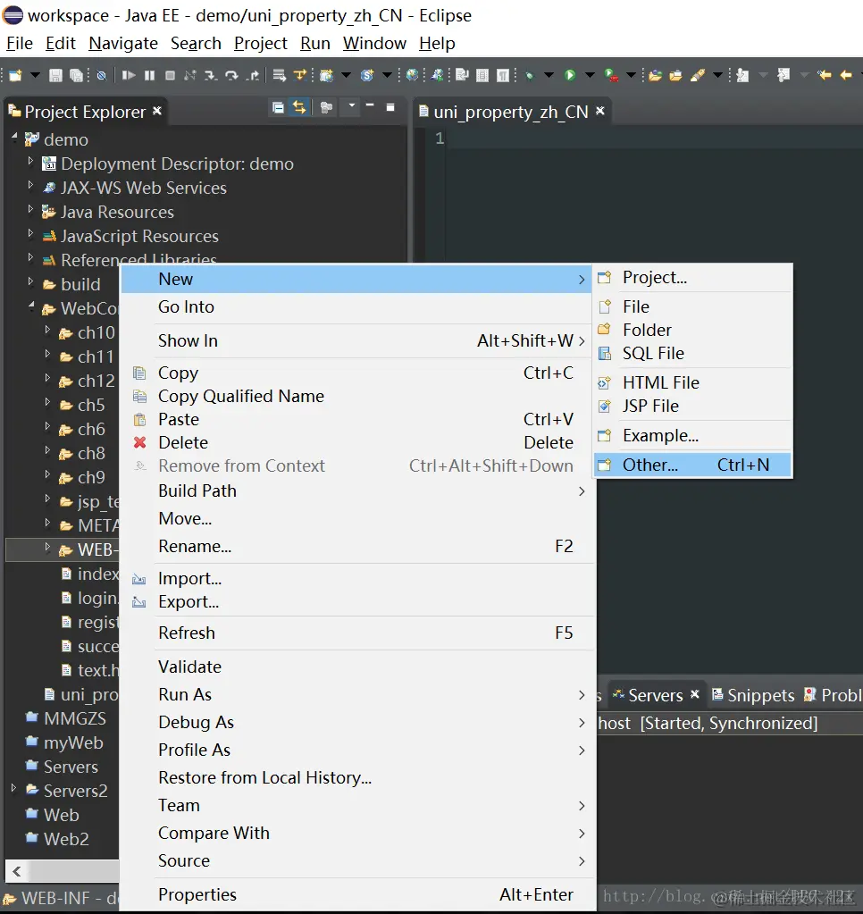Click Properties in the context menu
Viewport: 863px width, 914px height.
(x=357, y=894)
